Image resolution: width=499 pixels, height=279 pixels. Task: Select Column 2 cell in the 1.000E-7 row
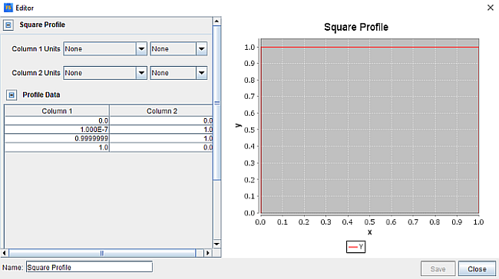[x=161, y=130]
